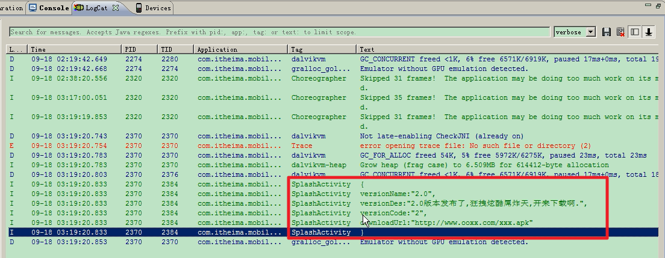Select the versionDes log line
Viewport: 665px width, 258px height.
click(x=473, y=203)
